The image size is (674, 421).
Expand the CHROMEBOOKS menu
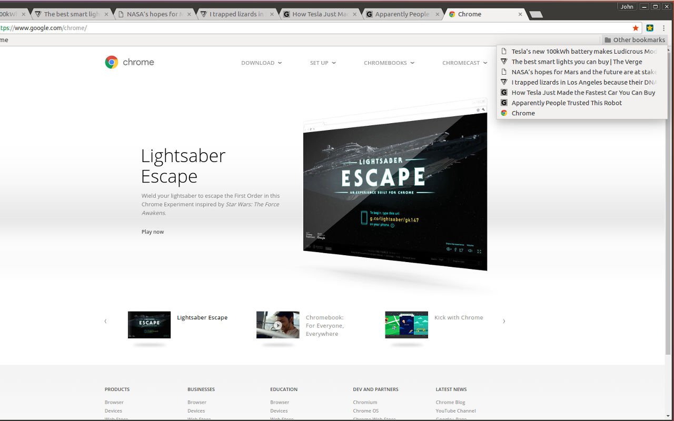[389, 63]
